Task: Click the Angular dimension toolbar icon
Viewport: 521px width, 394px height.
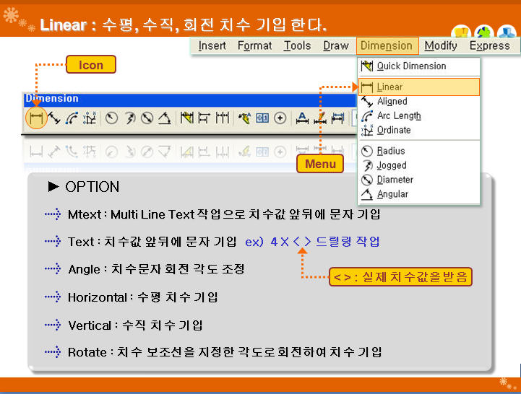Action: [x=165, y=118]
